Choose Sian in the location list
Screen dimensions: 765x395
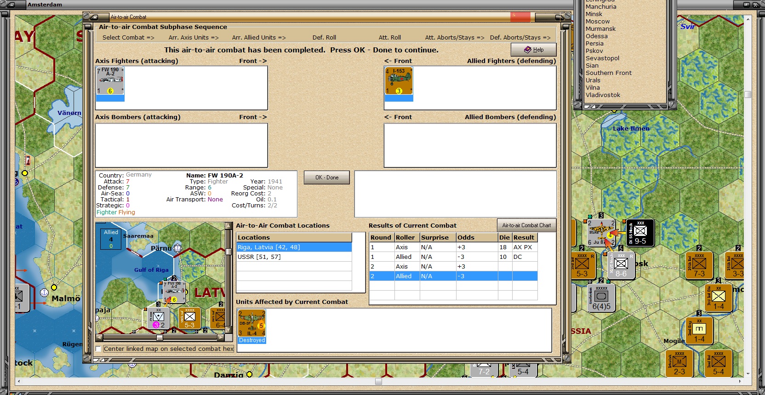pyautogui.click(x=592, y=66)
